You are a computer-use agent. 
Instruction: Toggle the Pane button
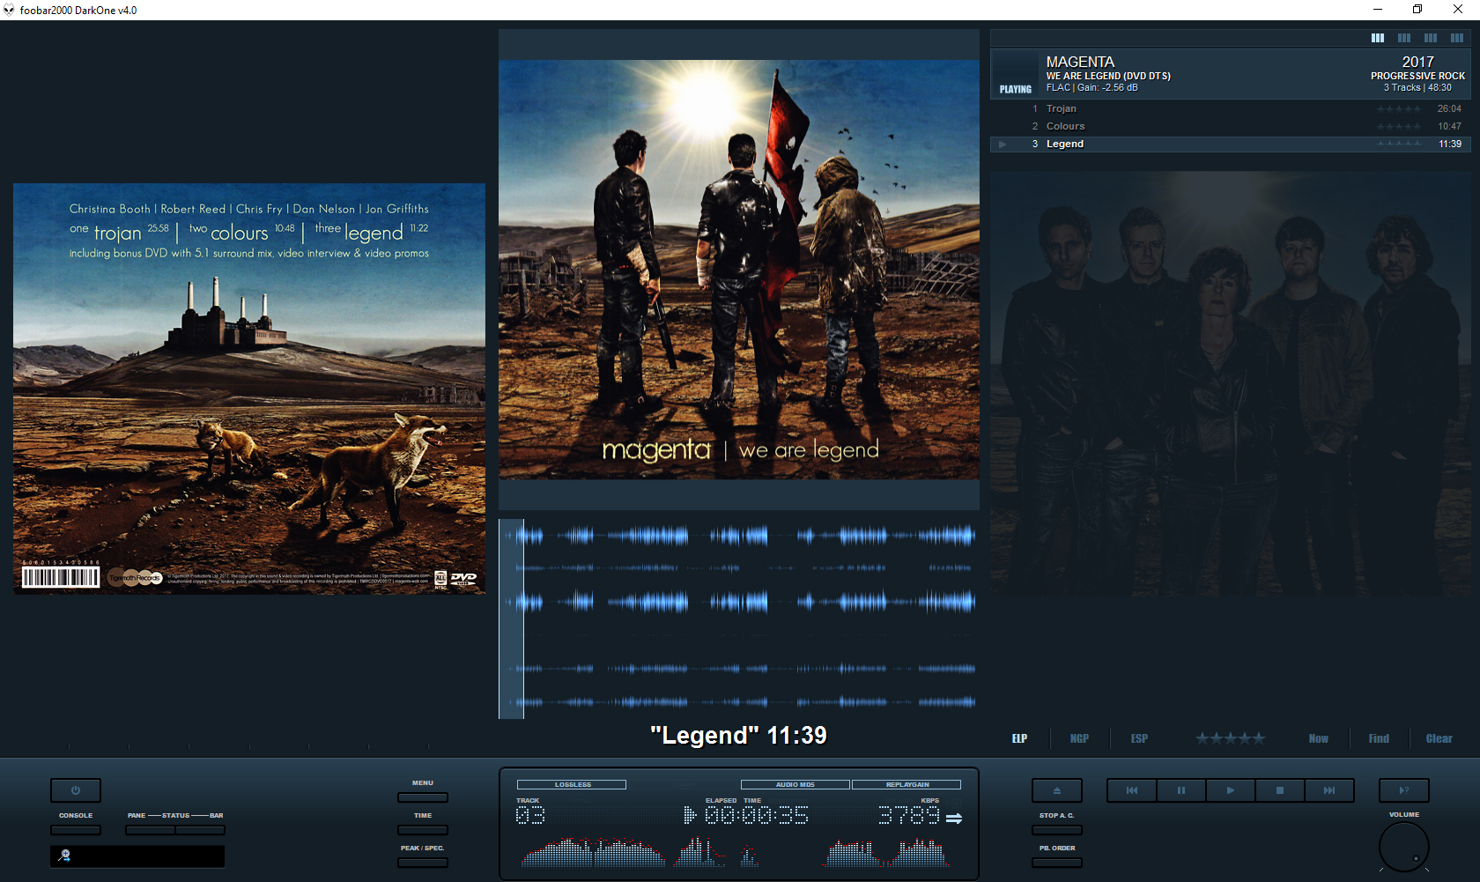pos(150,830)
